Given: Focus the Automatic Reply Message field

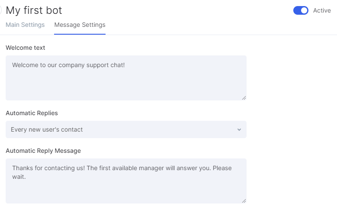Looking at the screenshot, I should click(126, 181).
